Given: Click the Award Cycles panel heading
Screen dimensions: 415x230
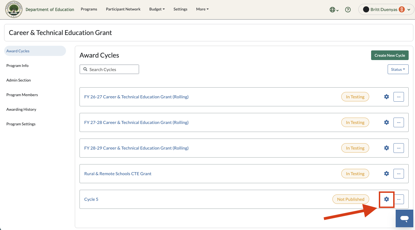Looking at the screenshot, I should [x=99, y=55].
